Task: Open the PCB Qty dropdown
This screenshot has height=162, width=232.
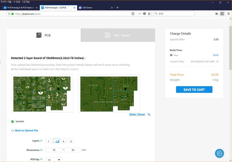Action: pyautogui.click(x=54, y=159)
